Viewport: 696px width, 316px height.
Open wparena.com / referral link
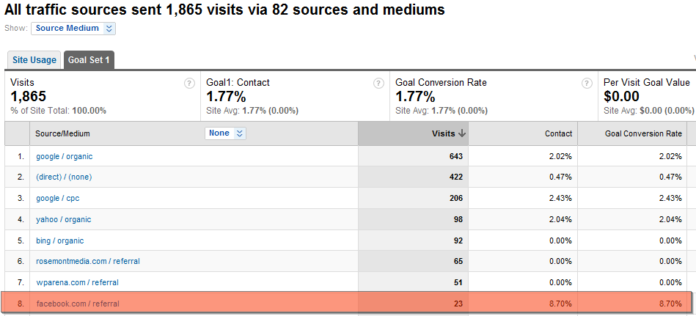(x=77, y=282)
